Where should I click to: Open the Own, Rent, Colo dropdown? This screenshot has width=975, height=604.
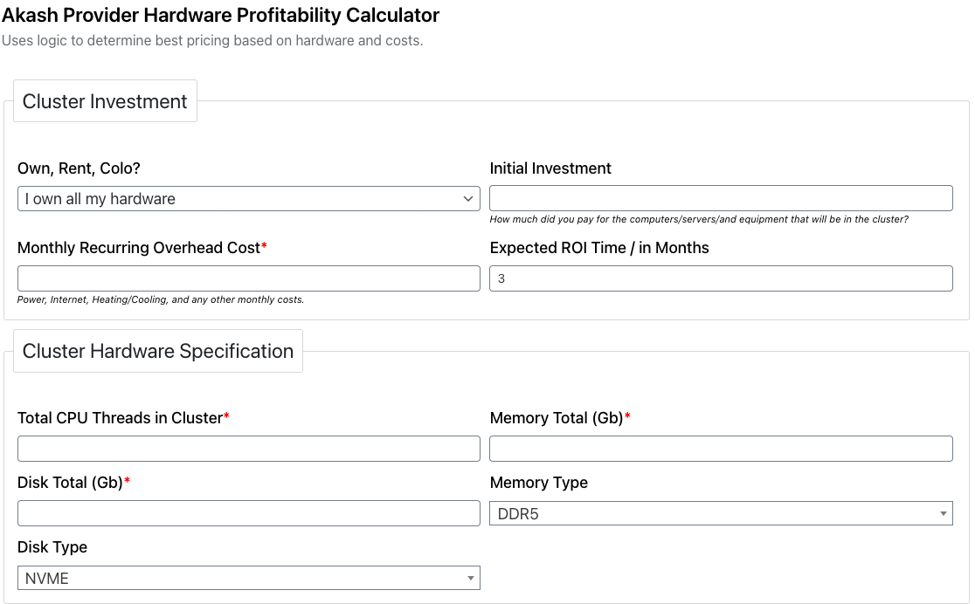[x=249, y=199]
